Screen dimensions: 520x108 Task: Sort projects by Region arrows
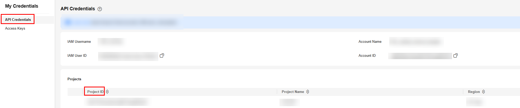click(483, 92)
